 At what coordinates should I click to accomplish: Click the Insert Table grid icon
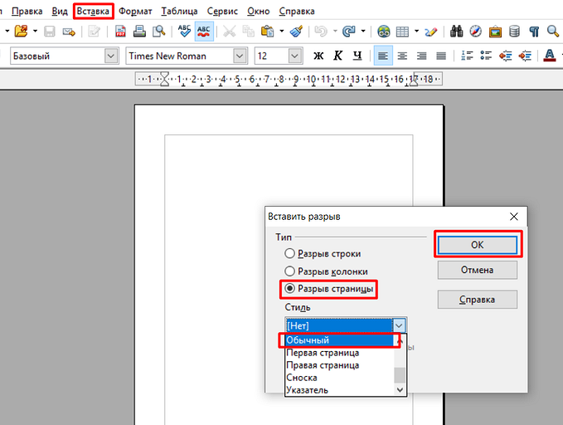(x=402, y=32)
